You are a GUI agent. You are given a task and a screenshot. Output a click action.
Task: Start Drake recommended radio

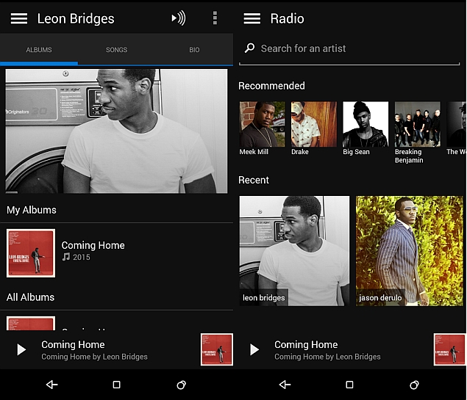click(x=314, y=124)
